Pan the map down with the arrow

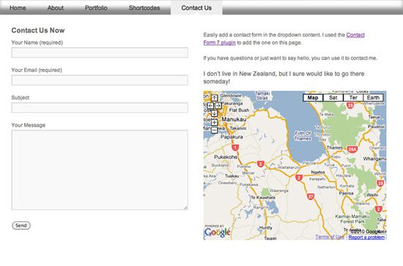pos(215,114)
